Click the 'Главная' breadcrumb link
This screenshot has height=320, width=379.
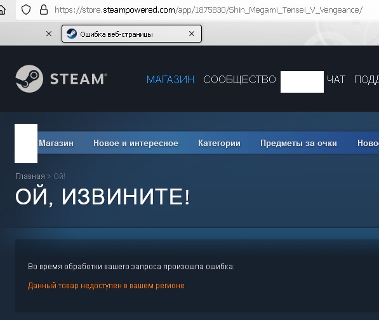[x=30, y=177]
